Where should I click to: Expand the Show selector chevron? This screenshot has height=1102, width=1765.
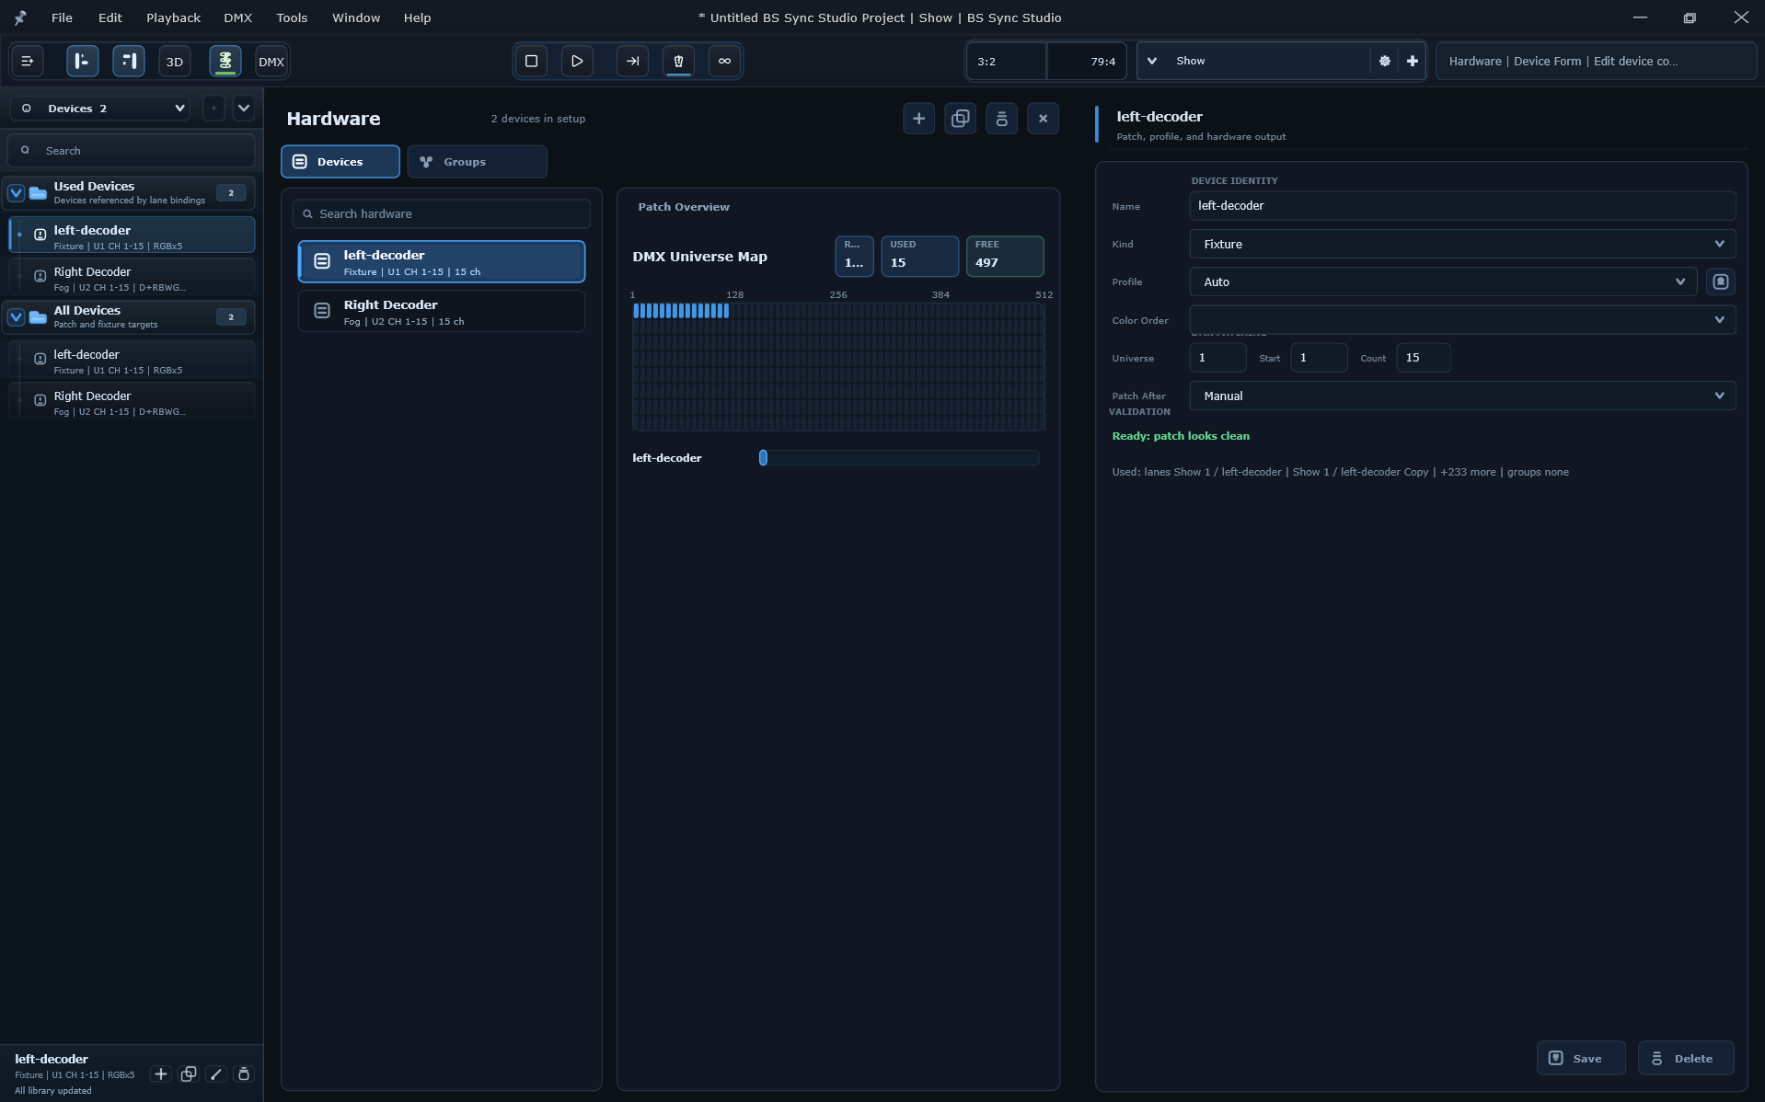point(1151,62)
